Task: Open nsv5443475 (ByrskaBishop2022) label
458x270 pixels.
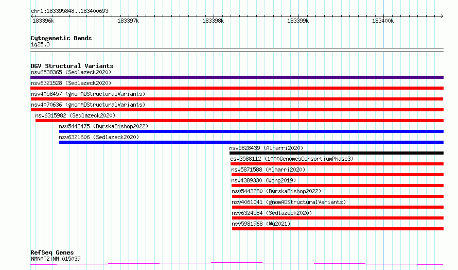Action: pyautogui.click(x=103, y=126)
